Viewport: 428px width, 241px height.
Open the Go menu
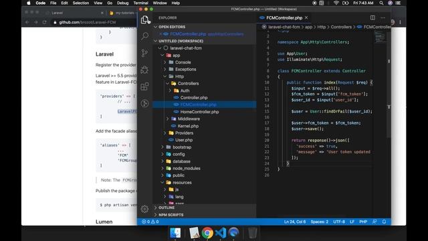point(110,3)
